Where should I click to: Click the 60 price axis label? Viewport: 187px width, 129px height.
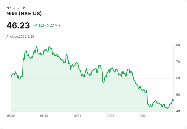click(178, 78)
